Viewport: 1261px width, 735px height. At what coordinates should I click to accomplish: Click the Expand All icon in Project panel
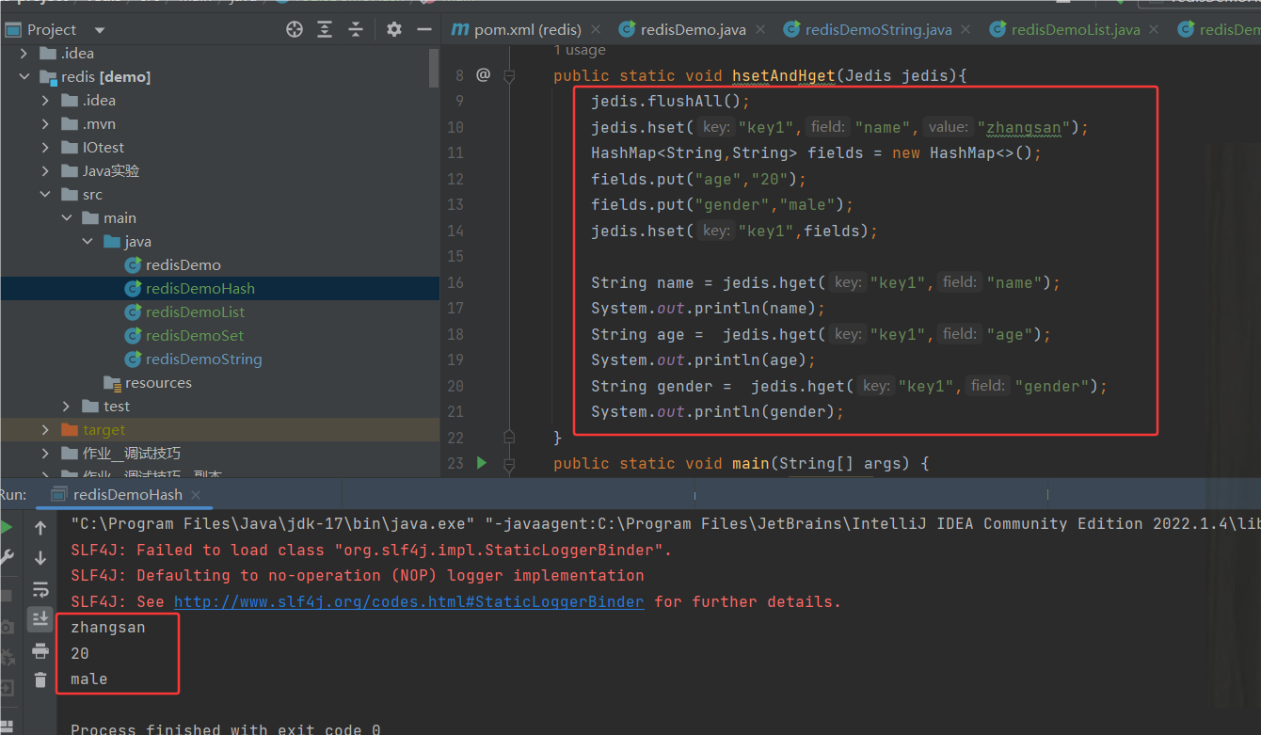pyautogui.click(x=325, y=29)
